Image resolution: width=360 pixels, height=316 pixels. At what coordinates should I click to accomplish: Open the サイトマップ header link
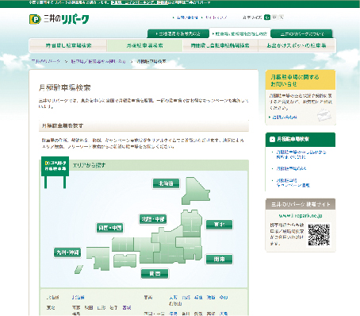pyautogui.click(x=216, y=17)
